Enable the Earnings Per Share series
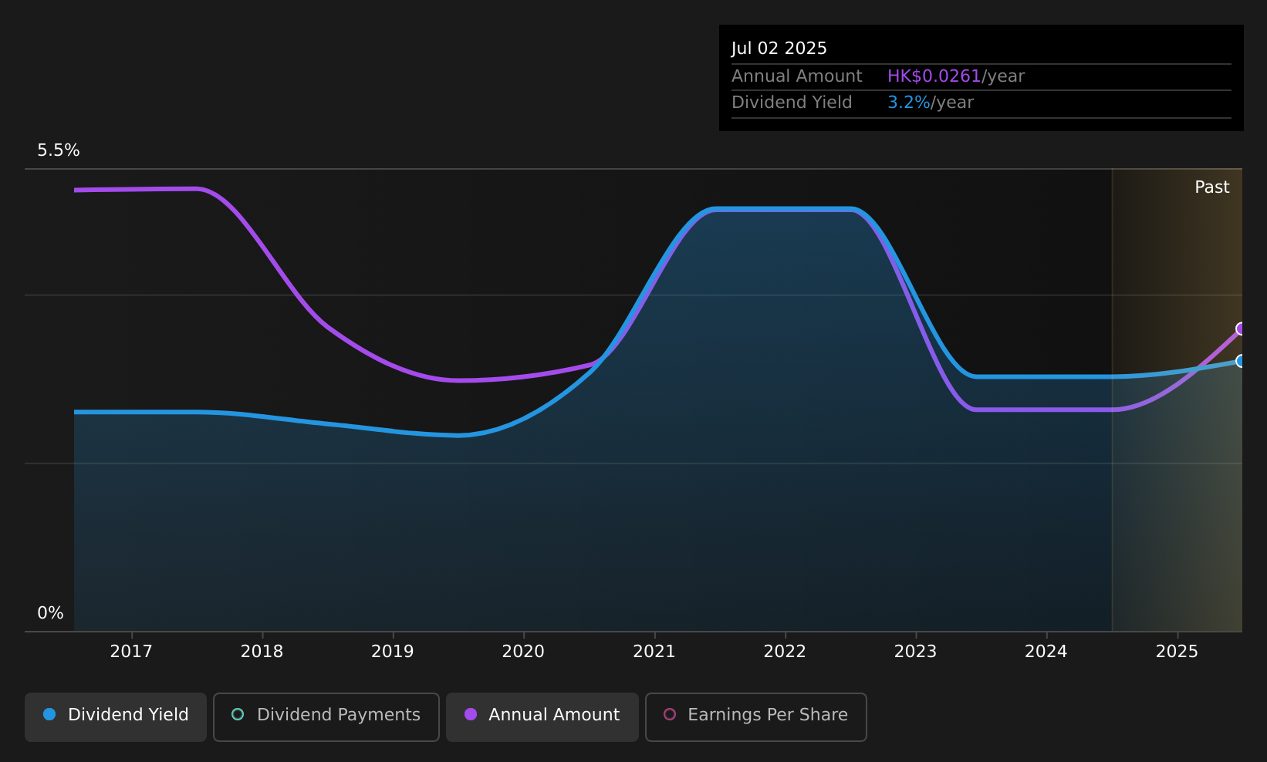The image size is (1267, 762). point(755,716)
